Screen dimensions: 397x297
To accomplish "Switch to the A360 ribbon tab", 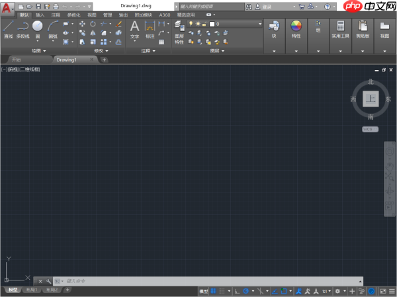I will 165,15.
